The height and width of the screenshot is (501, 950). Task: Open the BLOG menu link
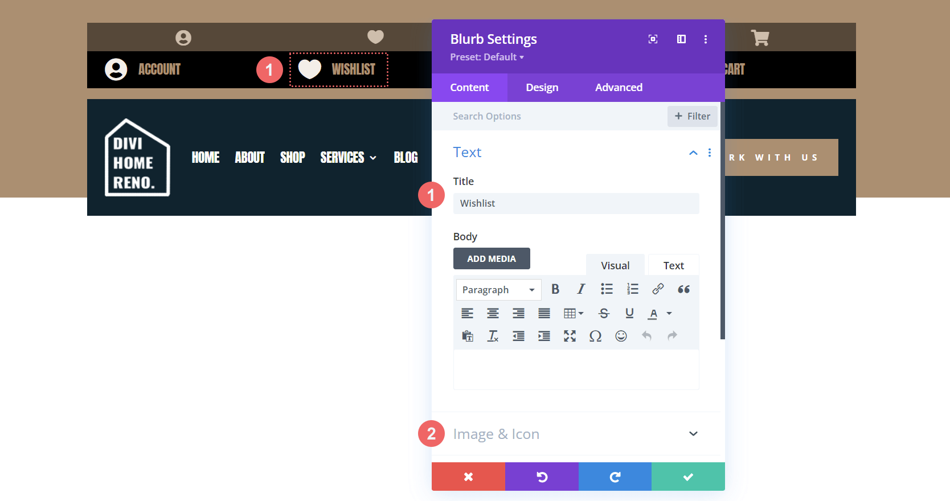point(406,158)
